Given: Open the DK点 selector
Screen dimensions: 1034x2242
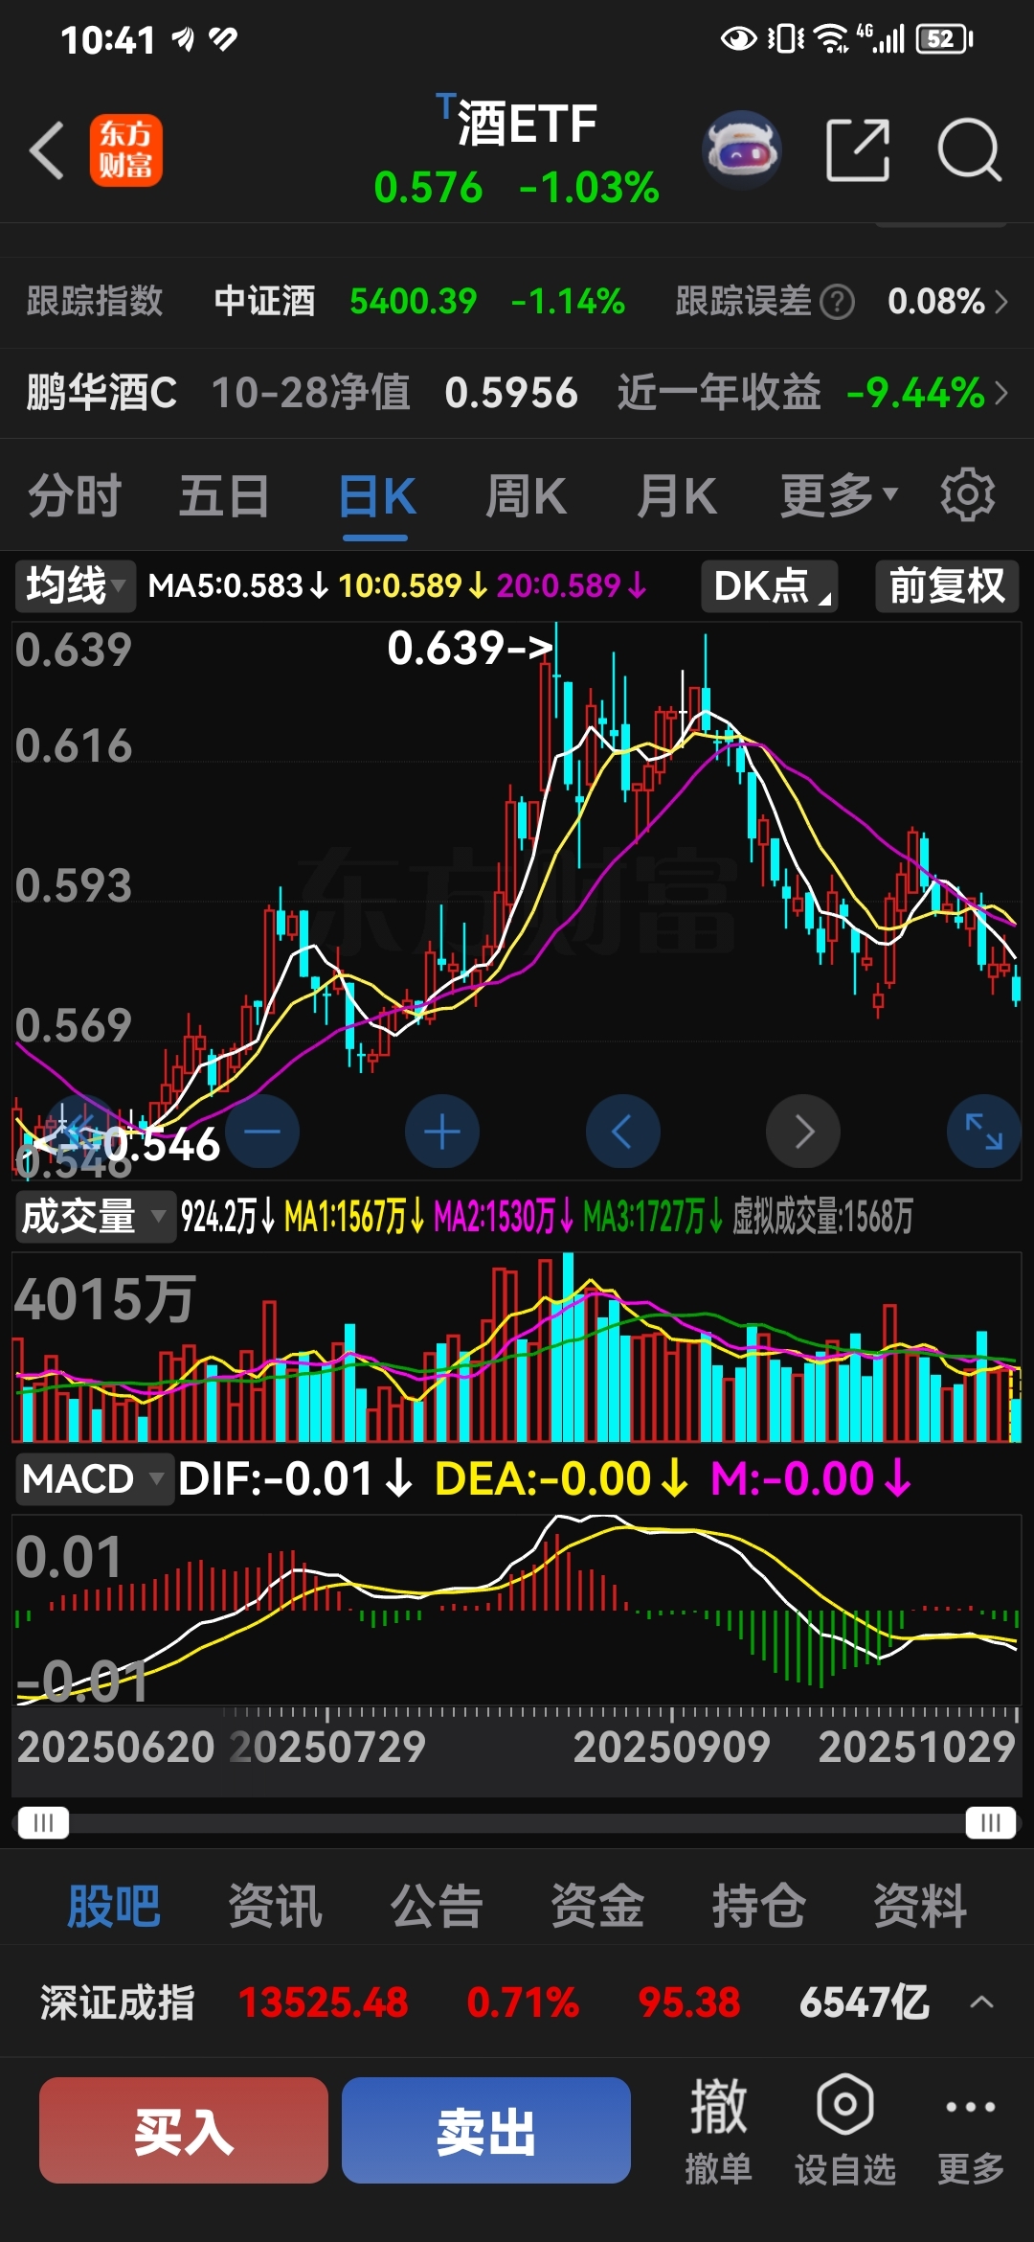Looking at the screenshot, I should tap(770, 585).
